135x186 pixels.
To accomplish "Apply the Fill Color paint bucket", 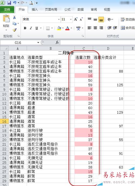I will [x=59, y=28].
